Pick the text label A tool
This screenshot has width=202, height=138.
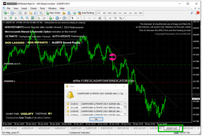coord(110,18)
